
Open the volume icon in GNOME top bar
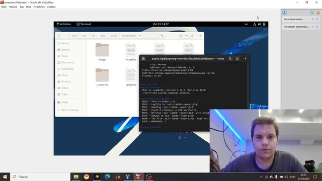259,24
